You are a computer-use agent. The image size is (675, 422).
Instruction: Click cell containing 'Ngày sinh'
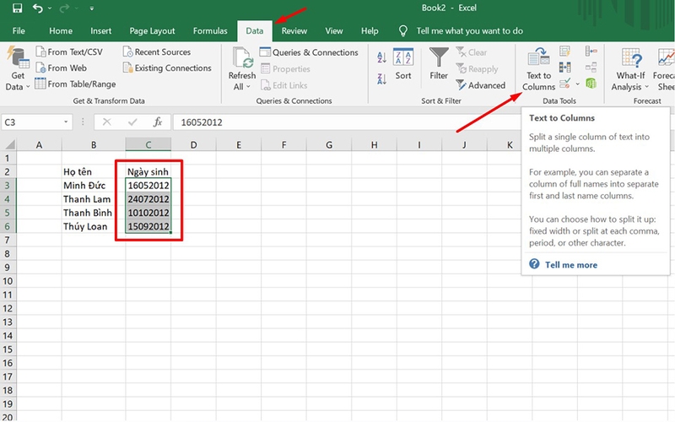(x=148, y=172)
